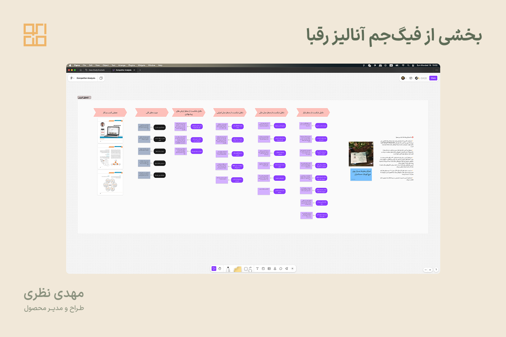506x337 pixels.
Task: Switch to the Case Study Econwik tab
Action: [97, 70]
